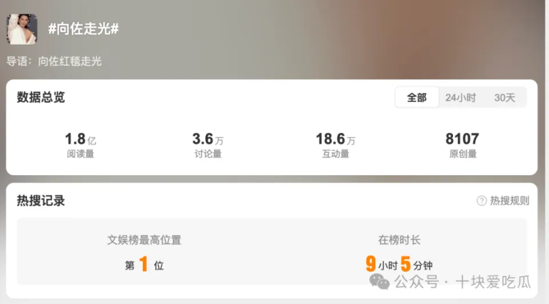Click the 9小时5分钟 duration value
This screenshot has height=304, width=549.
(399, 264)
